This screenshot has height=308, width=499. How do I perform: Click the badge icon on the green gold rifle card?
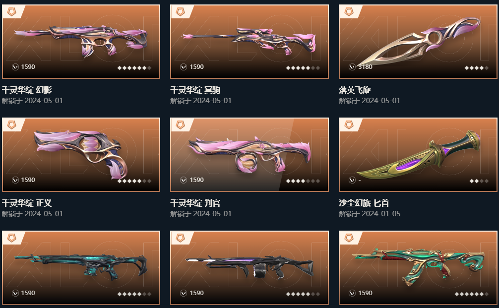349,238
